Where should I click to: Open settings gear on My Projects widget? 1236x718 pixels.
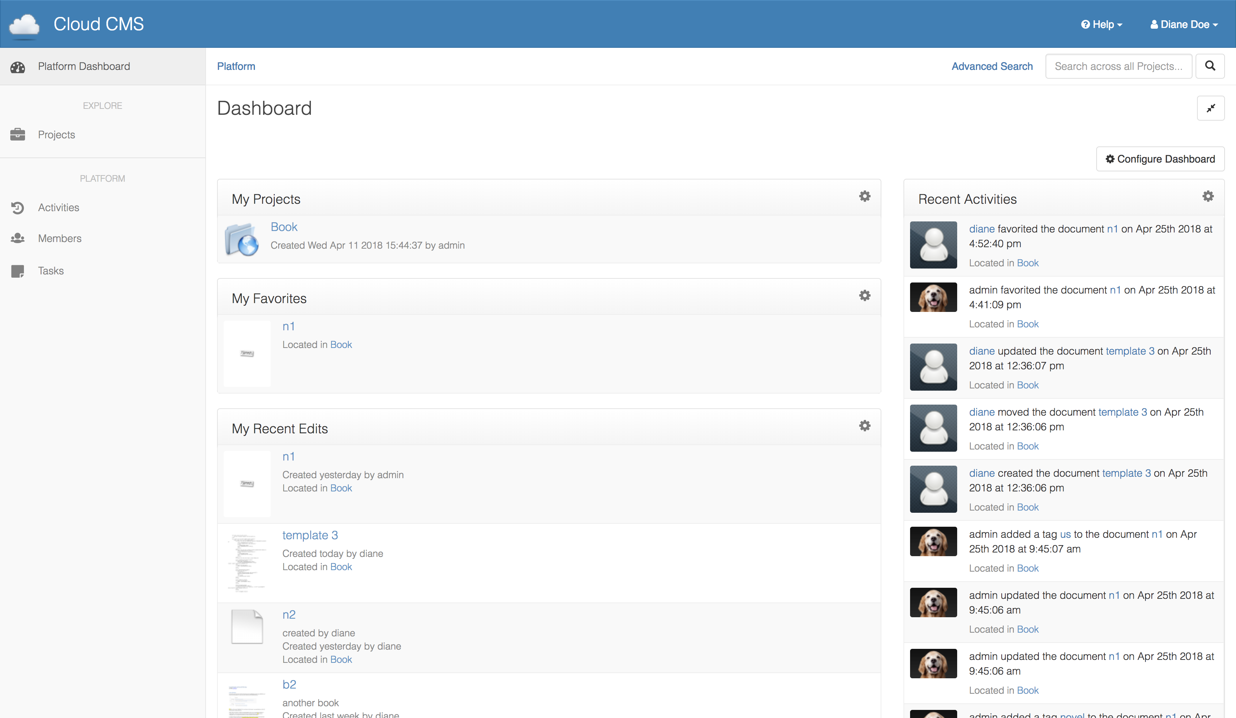pyautogui.click(x=865, y=196)
